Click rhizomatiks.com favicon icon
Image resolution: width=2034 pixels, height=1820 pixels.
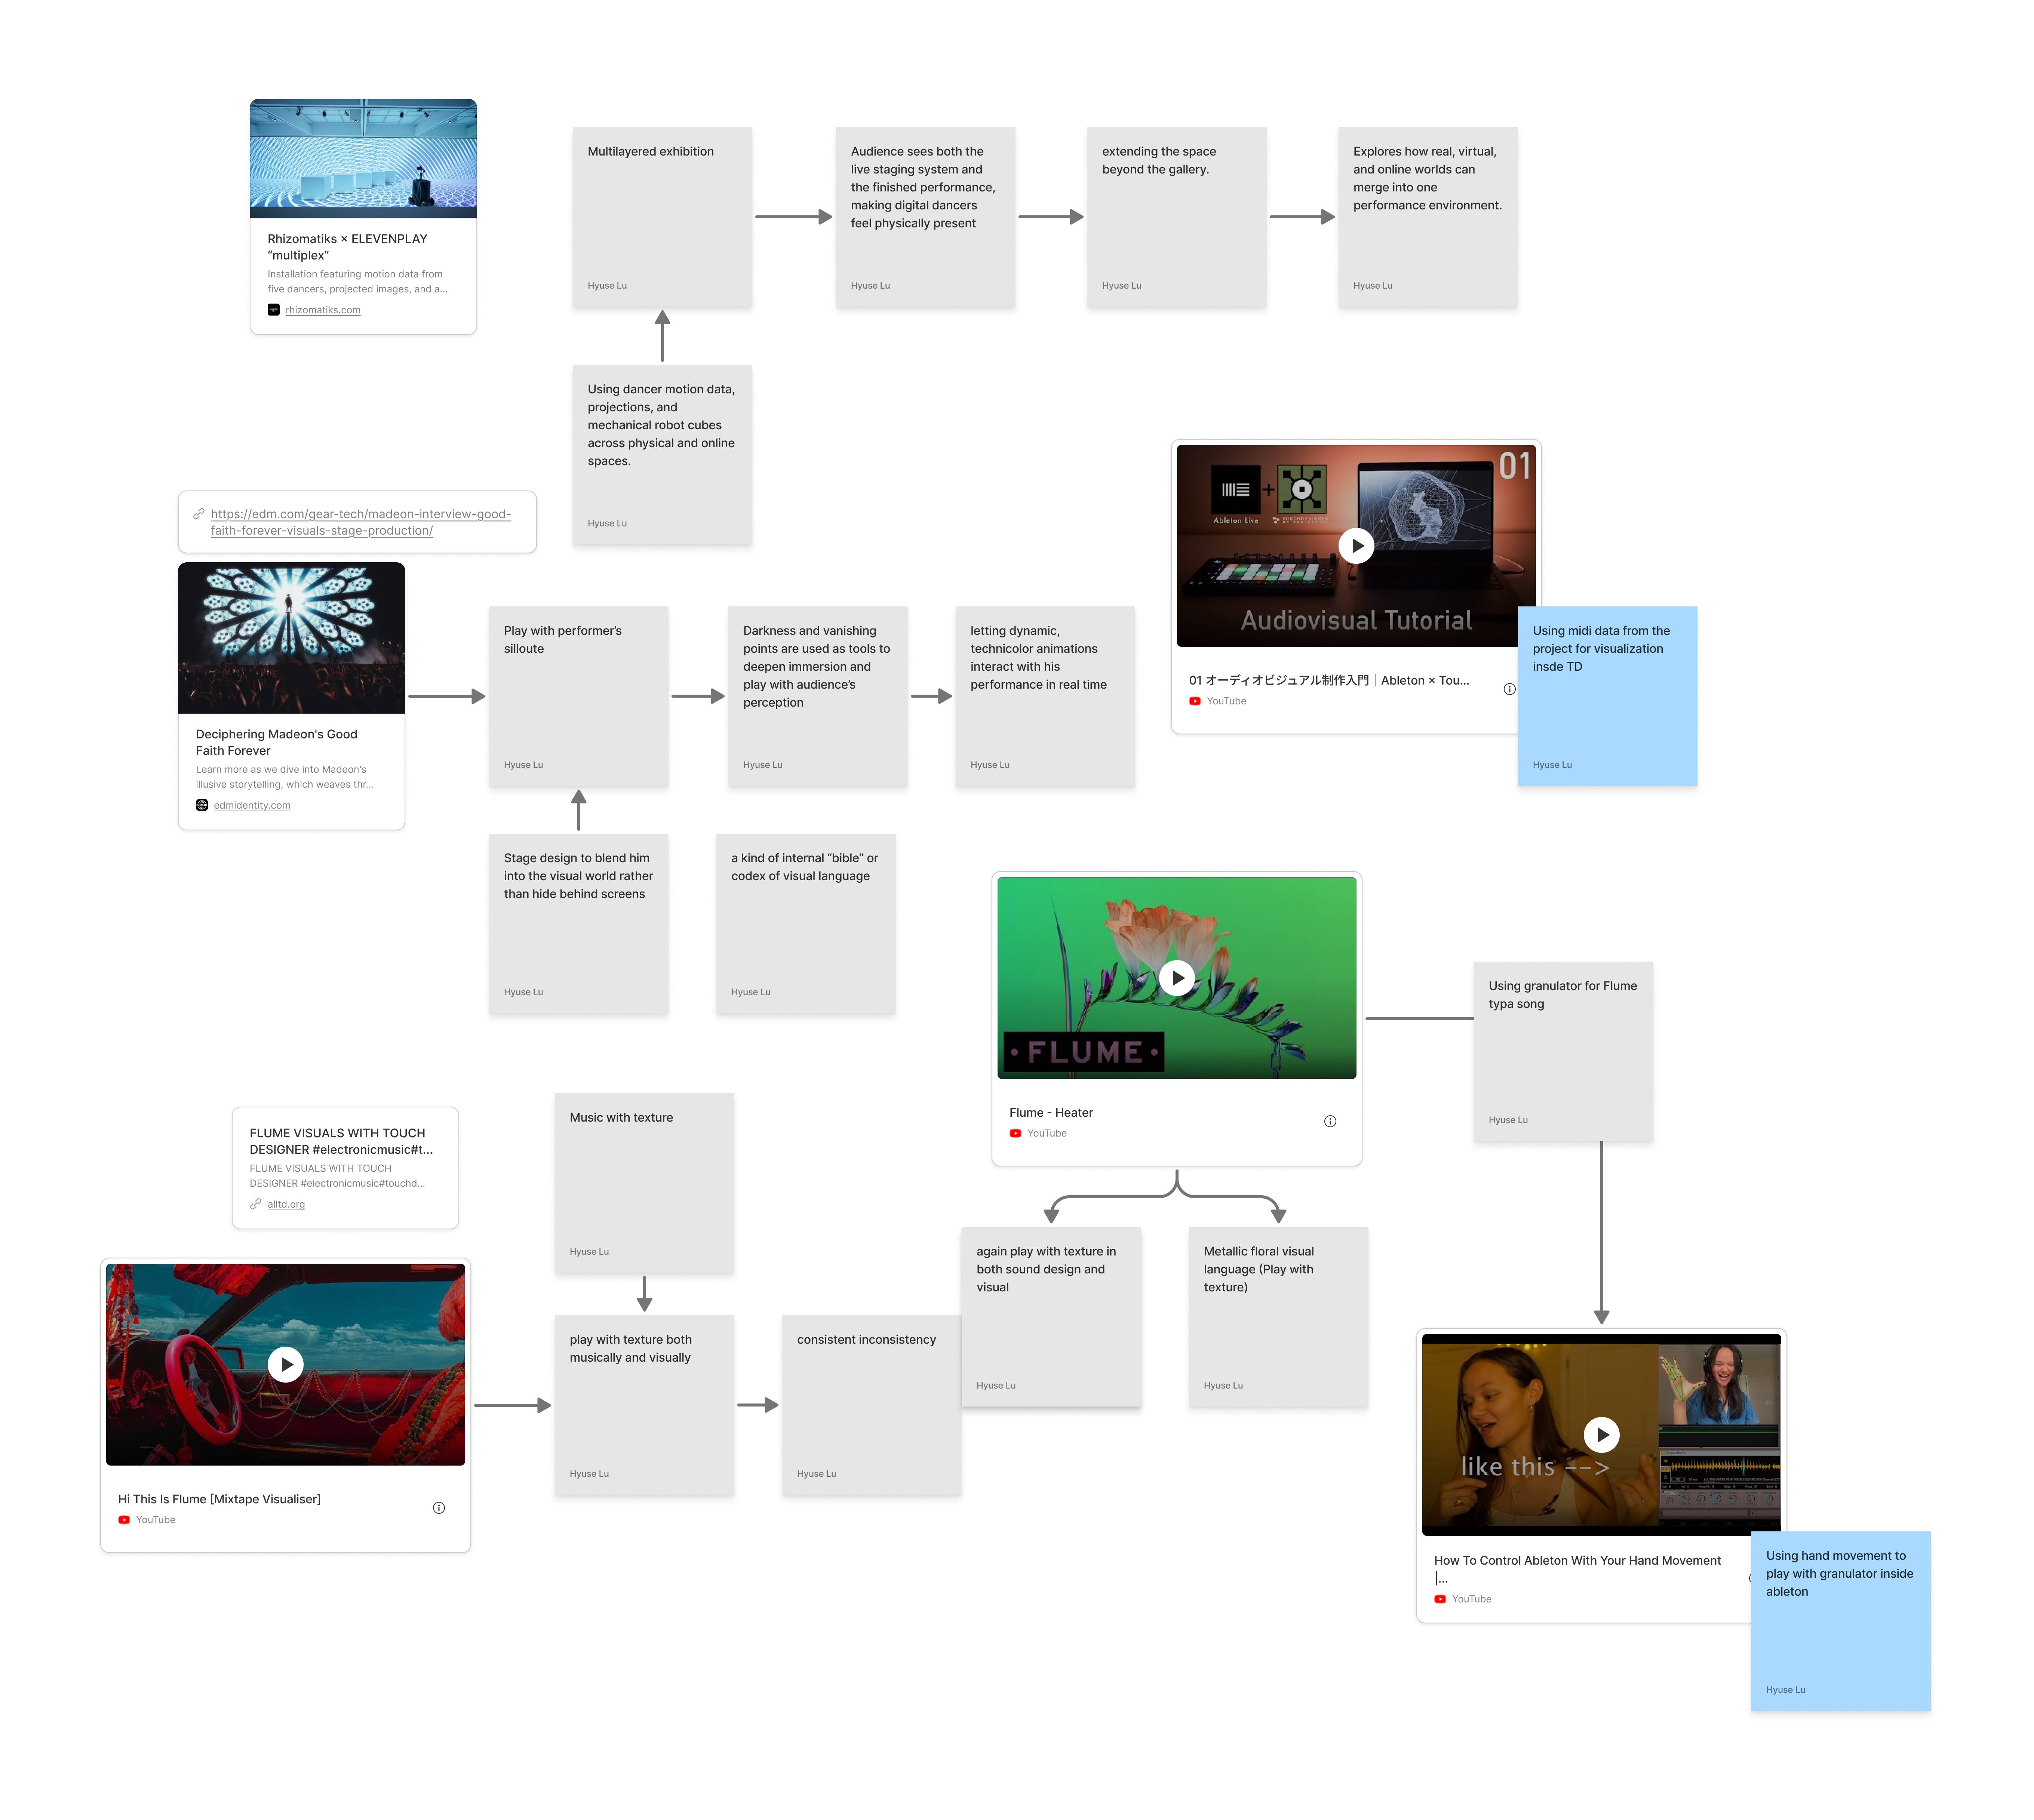(274, 310)
